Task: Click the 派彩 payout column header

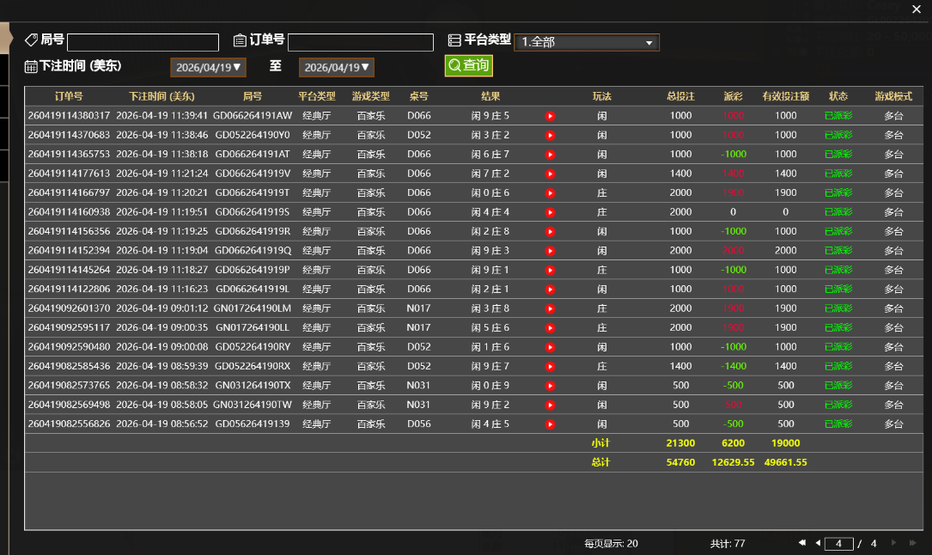Action: click(733, 96)
